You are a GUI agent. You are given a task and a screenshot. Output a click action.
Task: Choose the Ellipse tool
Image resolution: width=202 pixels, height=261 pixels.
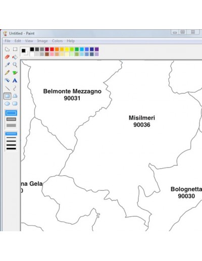click(x=7, y=103)
